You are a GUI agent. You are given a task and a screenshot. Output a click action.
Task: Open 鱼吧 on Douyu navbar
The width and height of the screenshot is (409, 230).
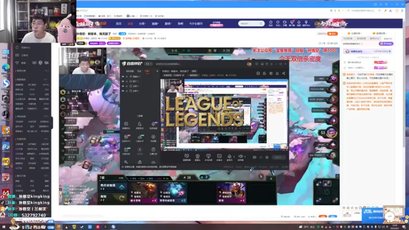click(180, 24)
